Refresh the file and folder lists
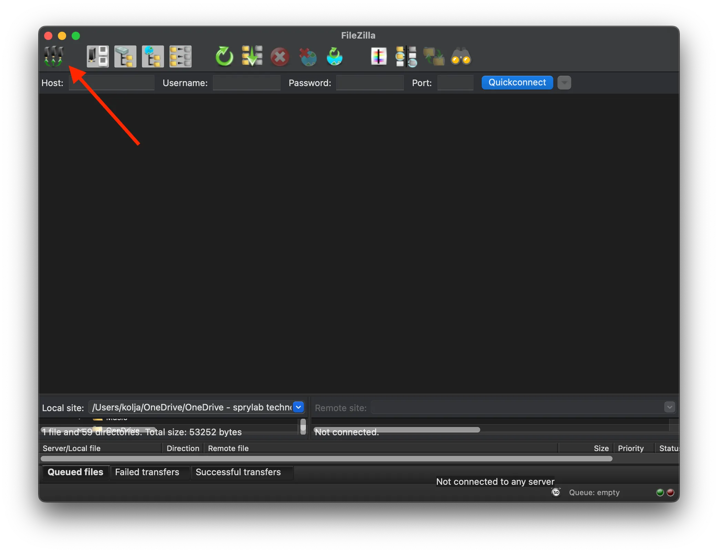 point(224,56)
